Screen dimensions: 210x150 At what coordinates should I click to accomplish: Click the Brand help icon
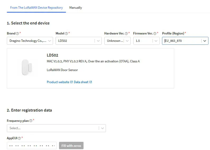(17, 34)
